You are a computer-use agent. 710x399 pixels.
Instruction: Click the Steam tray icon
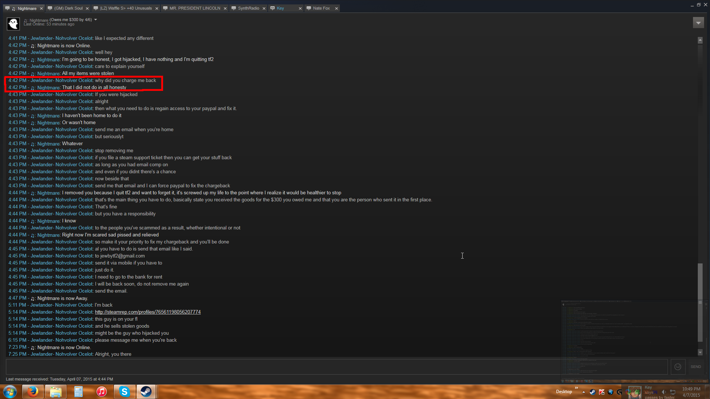tap(592, 392)
